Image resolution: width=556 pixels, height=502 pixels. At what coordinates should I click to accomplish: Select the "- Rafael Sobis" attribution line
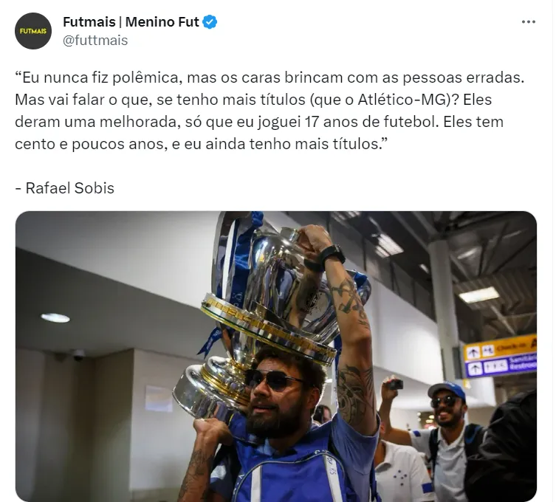[64, 188]
